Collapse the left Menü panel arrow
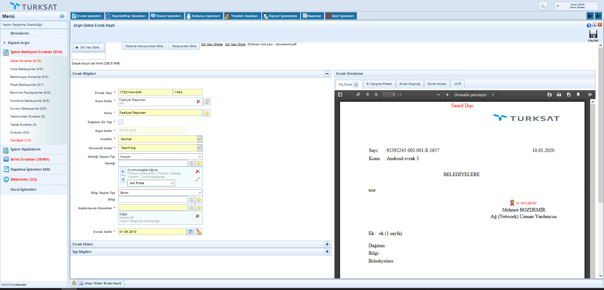 [x=62, y=16]
